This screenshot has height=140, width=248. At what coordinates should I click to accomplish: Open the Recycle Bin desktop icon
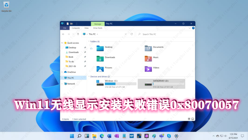6,7
